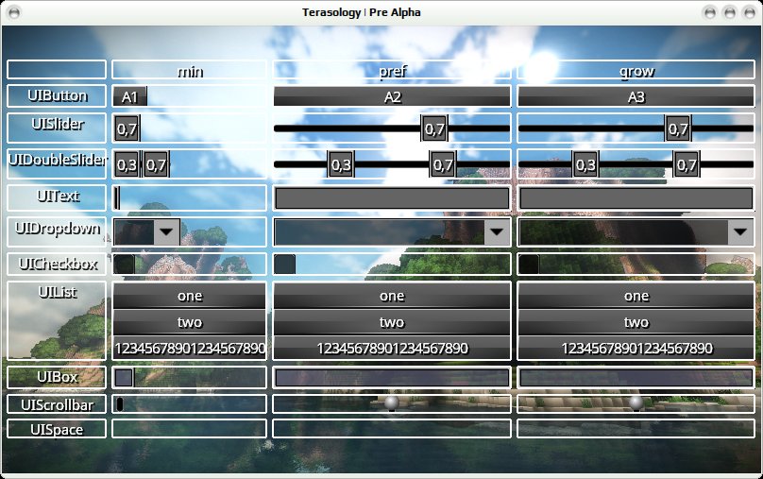Click the A2 button in pref column
The width and height of the screenshot is (763, 479).
coord(392,96)
